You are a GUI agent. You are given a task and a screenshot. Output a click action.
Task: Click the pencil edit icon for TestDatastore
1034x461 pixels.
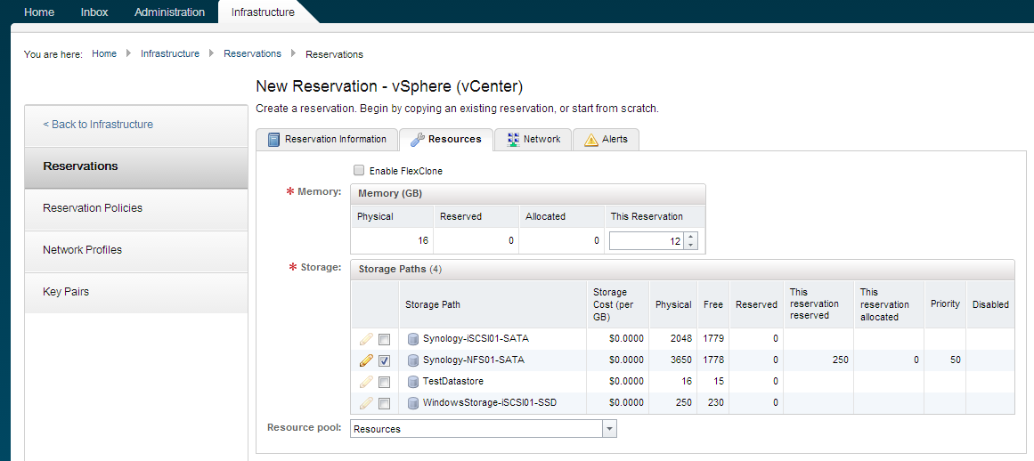pos(366,382)
